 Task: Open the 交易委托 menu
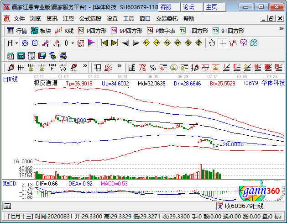pyautogui.click(x=167, y=18)
